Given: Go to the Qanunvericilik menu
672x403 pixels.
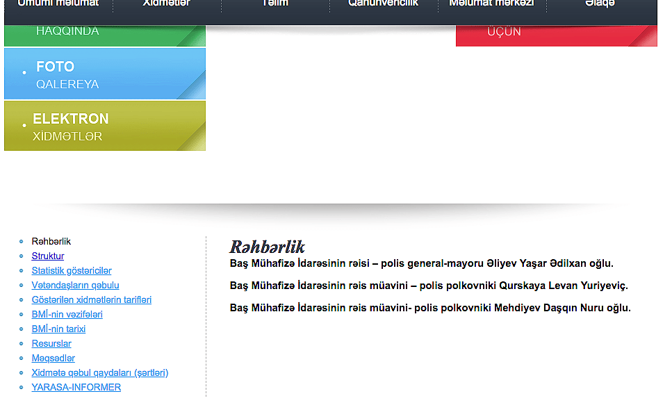Looking at the screenshot, I should [384, 5].
